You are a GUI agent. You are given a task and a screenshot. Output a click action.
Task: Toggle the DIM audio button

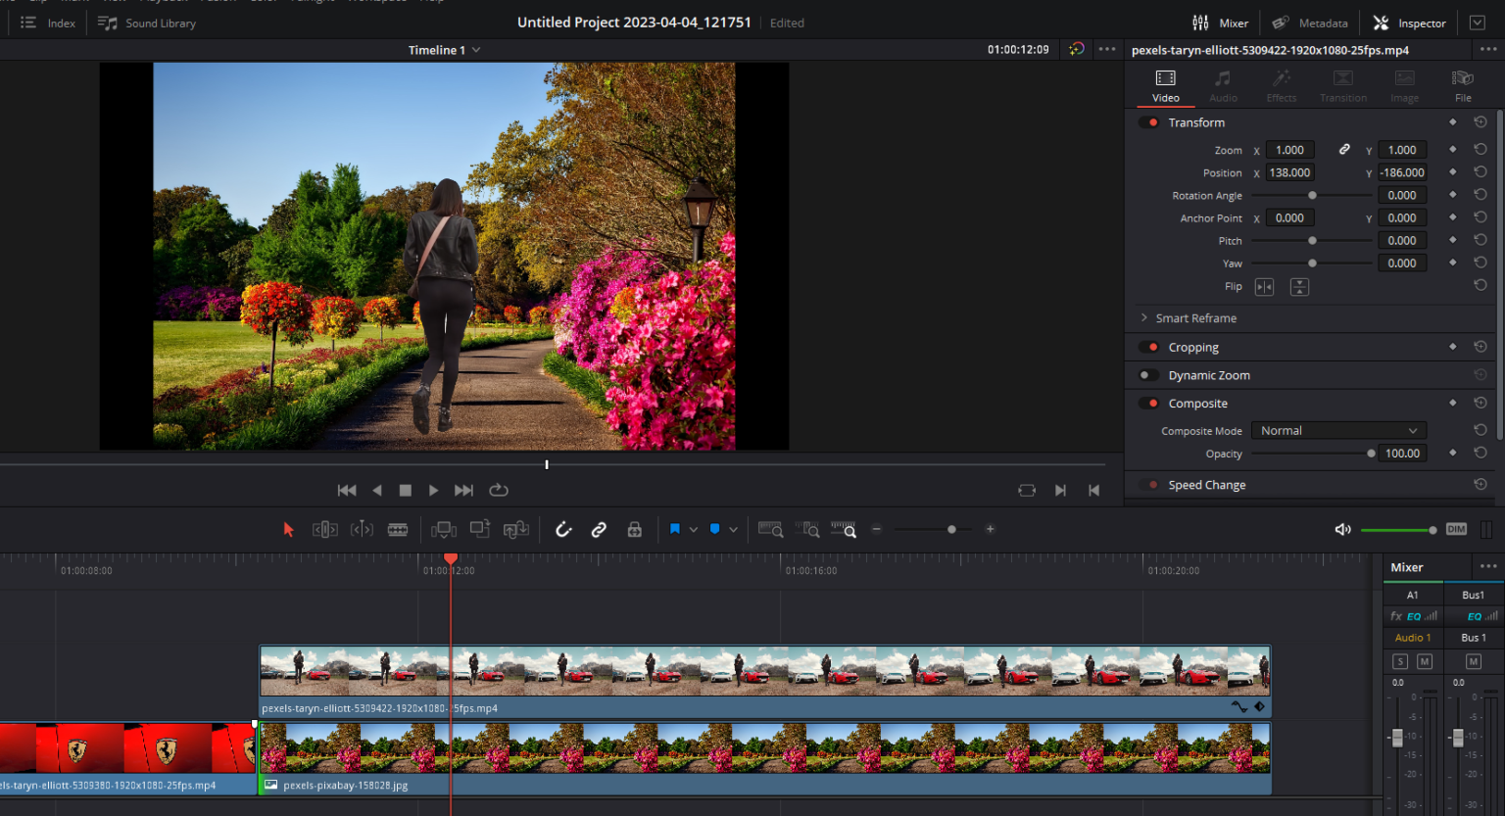tap(1457, 529)
